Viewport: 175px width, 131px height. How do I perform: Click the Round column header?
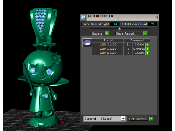tap(108, 40)
